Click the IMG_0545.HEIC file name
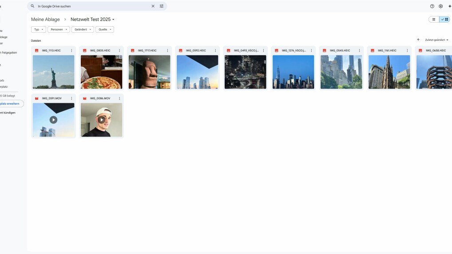 [x=340, y=51]
